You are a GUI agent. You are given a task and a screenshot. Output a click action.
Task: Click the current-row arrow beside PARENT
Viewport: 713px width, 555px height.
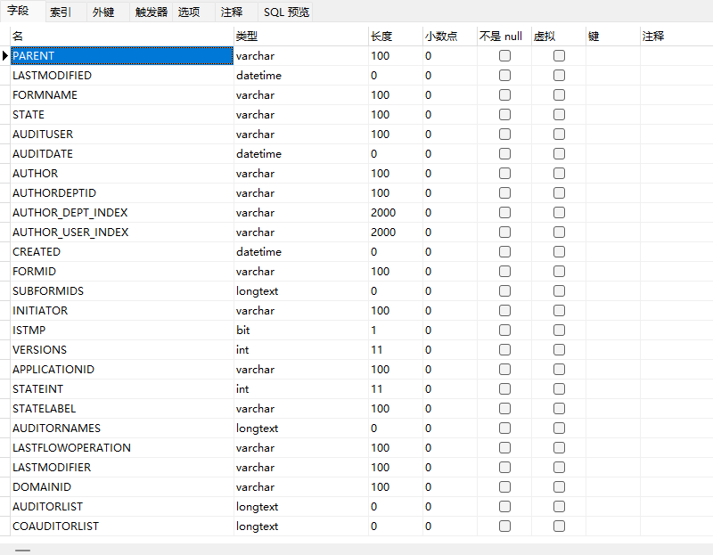[5, 56]
